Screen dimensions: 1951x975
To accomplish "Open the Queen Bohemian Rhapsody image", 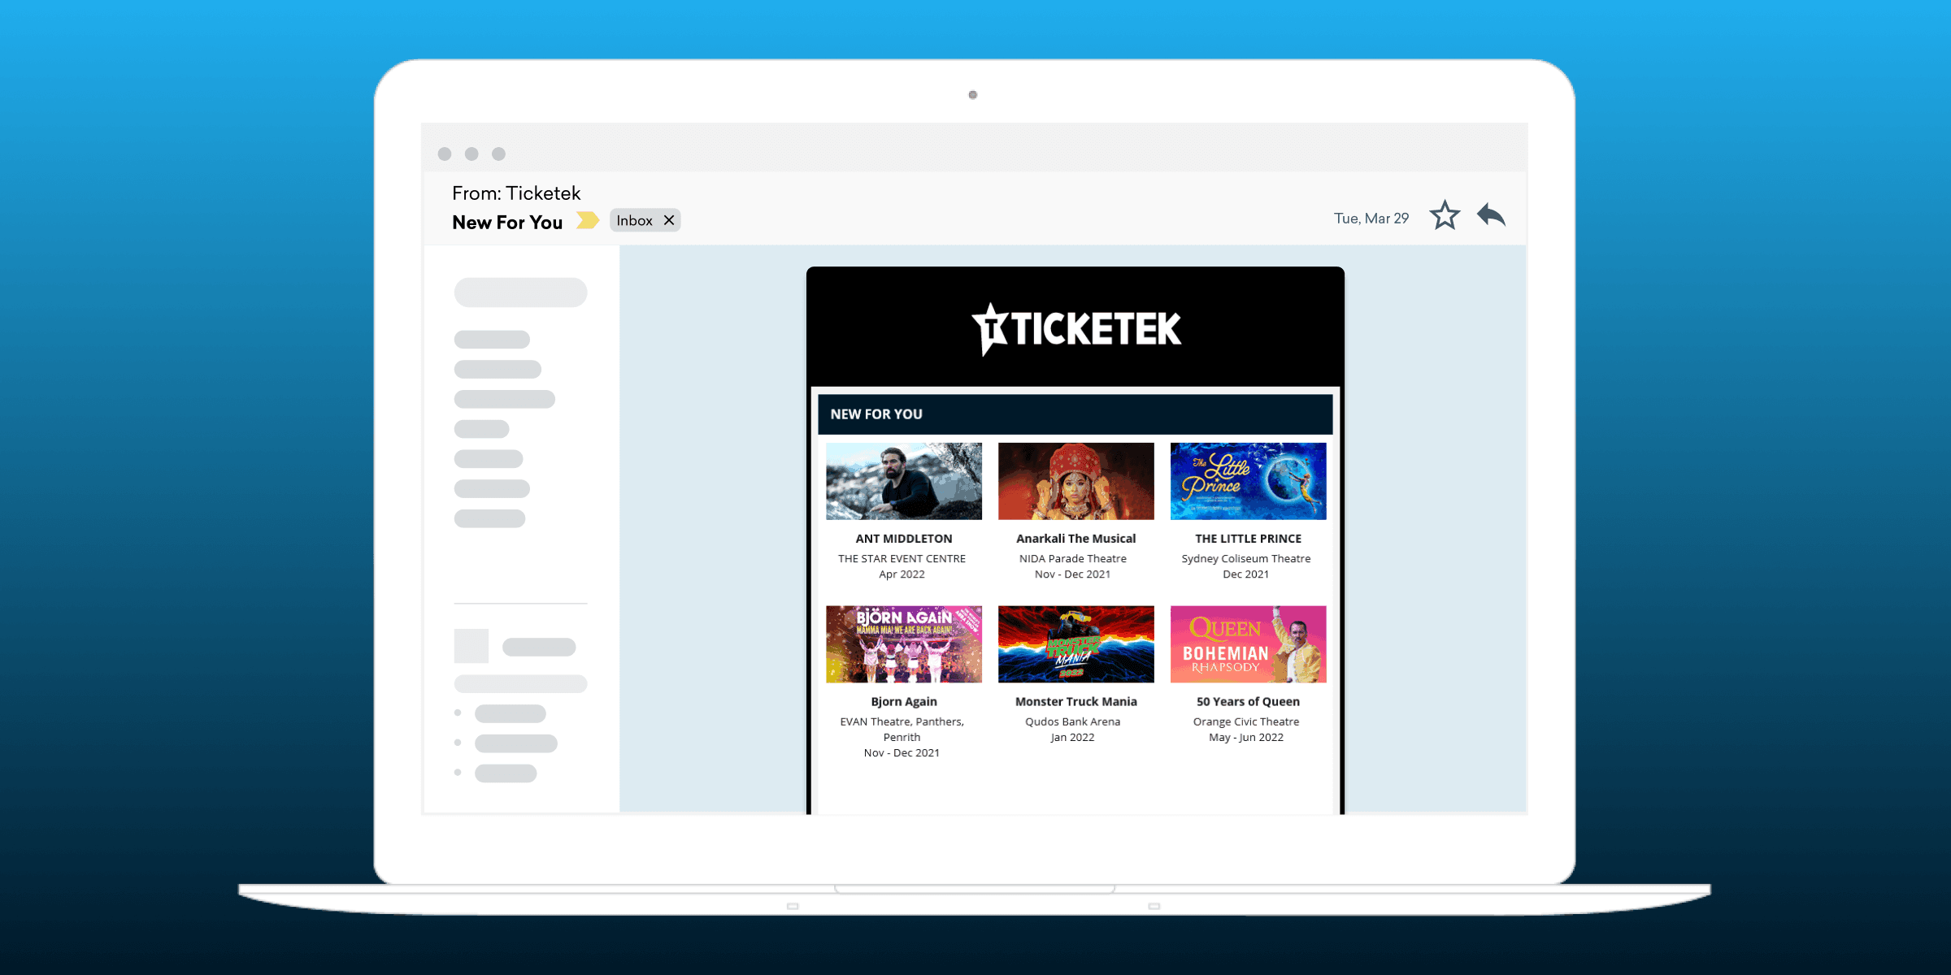I will click(1248, 643).
